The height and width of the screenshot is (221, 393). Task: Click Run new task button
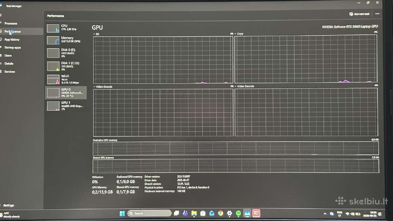coord(359,14)
